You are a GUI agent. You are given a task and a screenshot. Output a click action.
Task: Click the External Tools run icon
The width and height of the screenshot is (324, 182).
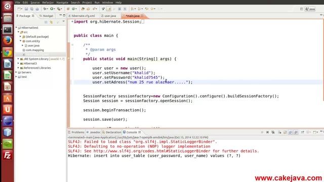(59, 9)
